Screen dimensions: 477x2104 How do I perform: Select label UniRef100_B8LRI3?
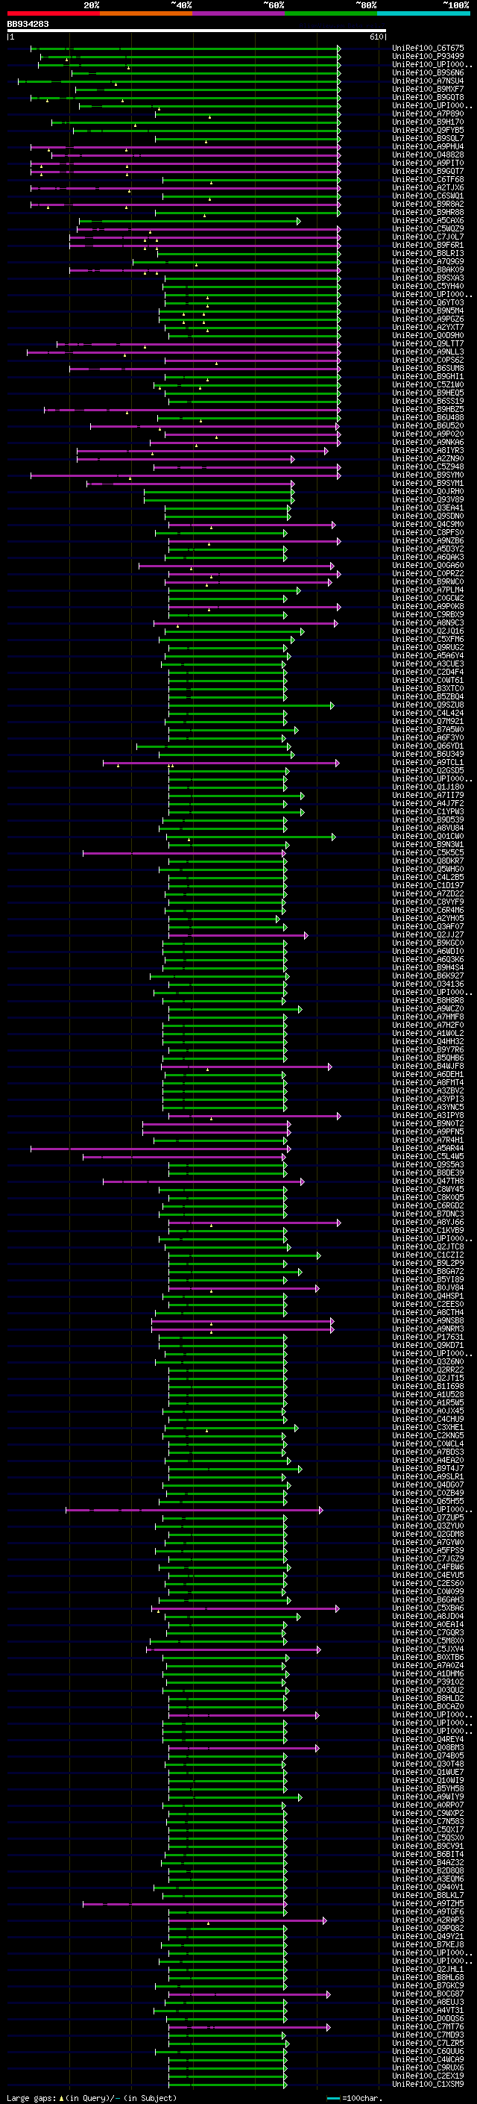point(428,253)
